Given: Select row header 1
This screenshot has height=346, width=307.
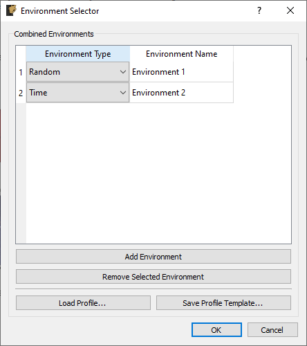Looking at the screenshot, I should 21,72.
